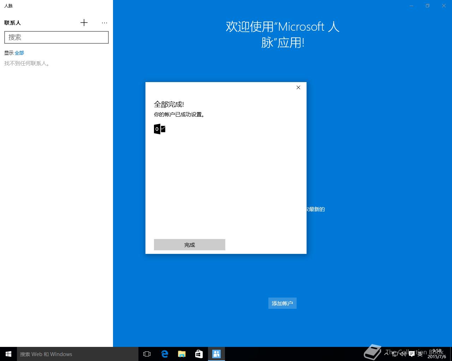Screen dimensions: 452x361
Task: Select the 联系人 heading text
Action: [x=13, y=23]
